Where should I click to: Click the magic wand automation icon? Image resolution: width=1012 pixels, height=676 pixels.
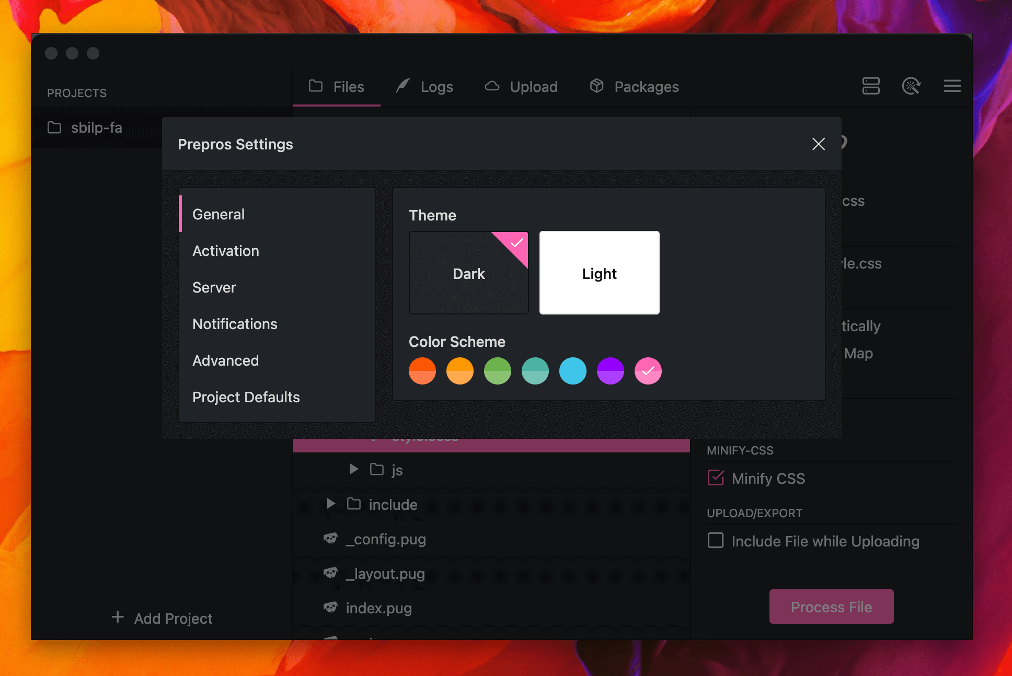tap(912, 86)
